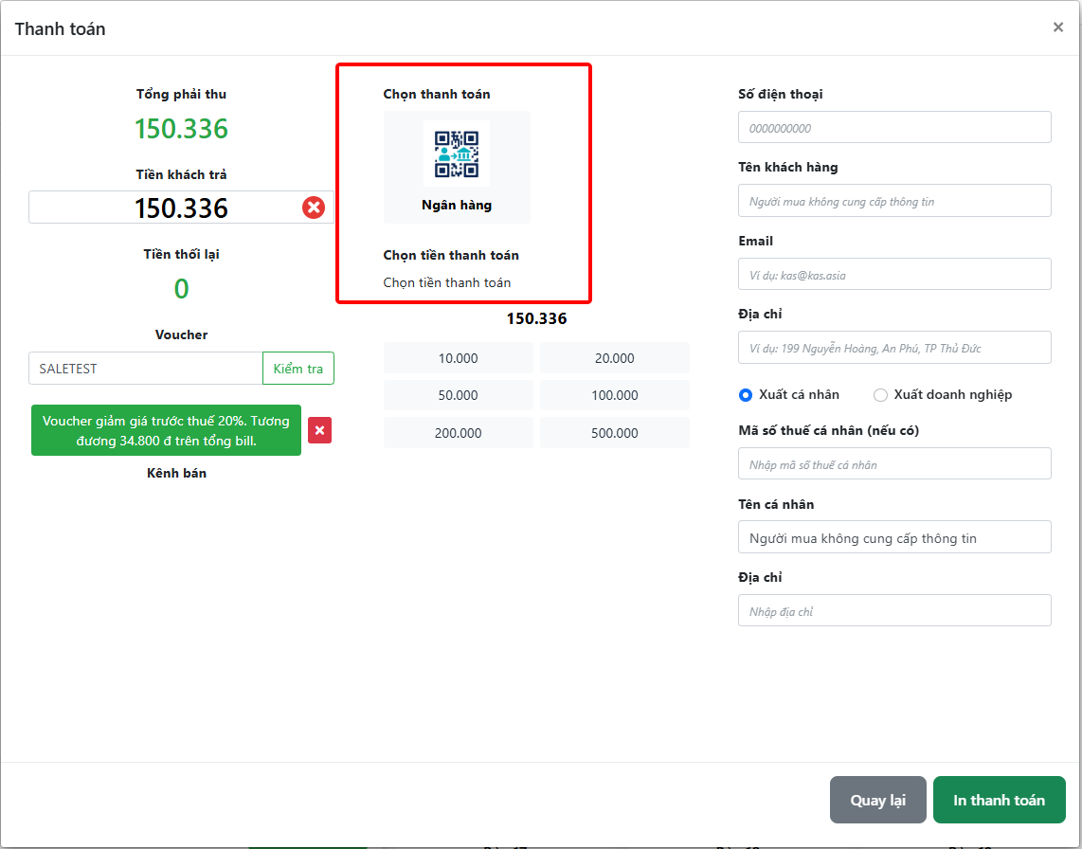Screen dimensions: 1082x849
Task: Select the 500.000 quick amount
Action: (615, 433)
